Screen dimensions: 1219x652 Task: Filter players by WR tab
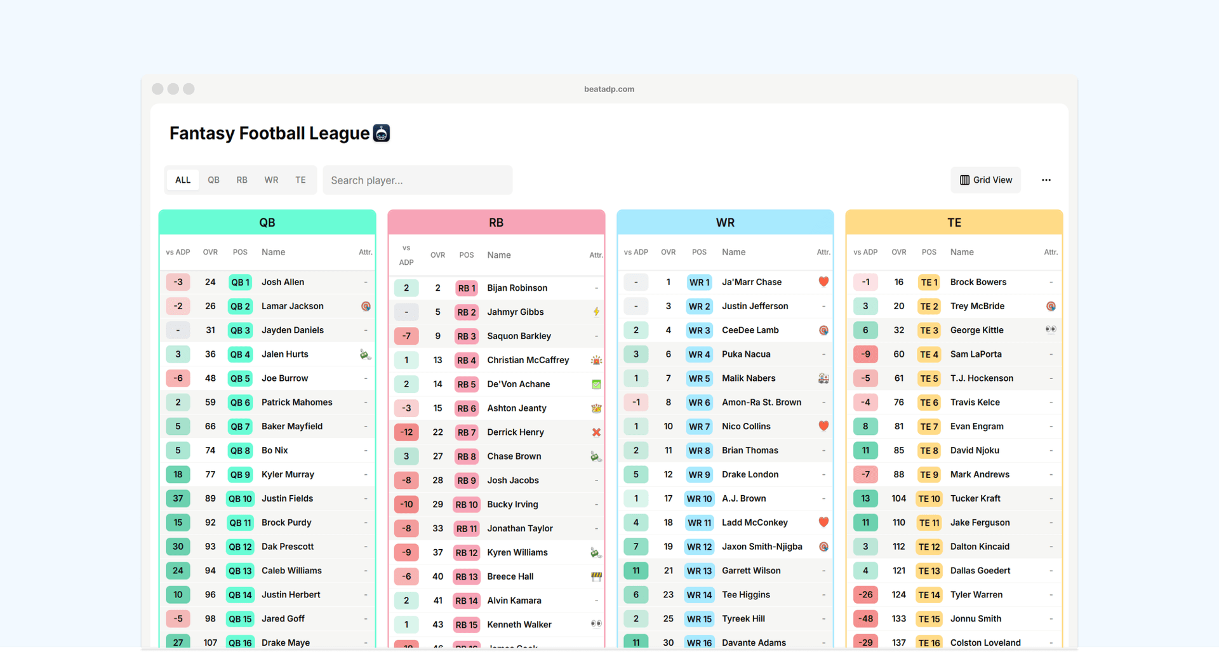point(271,180)
